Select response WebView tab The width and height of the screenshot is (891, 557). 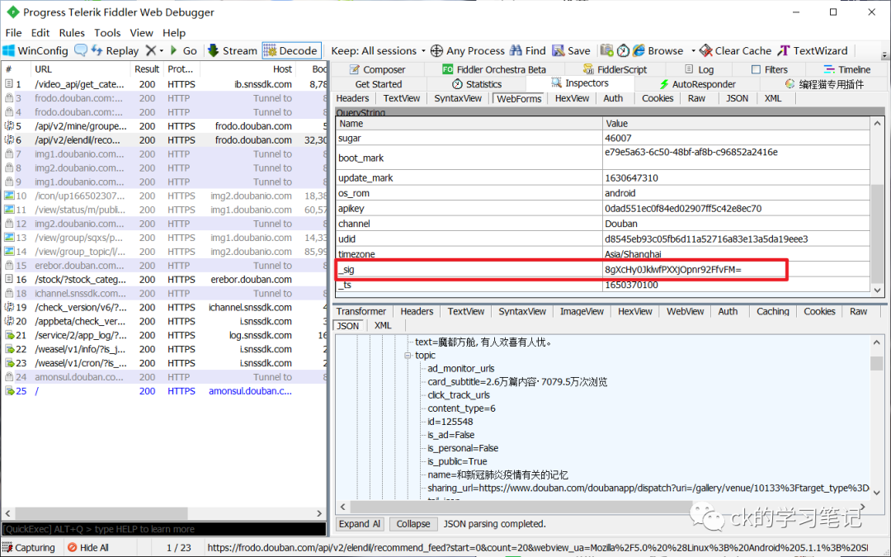[x=685, y=311]
